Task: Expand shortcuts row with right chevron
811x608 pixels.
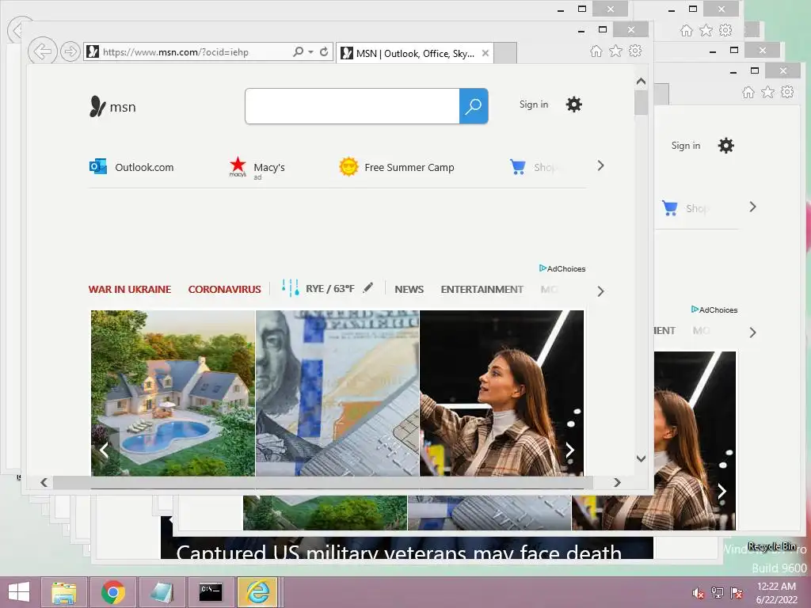Action: [x=600, y=166]
